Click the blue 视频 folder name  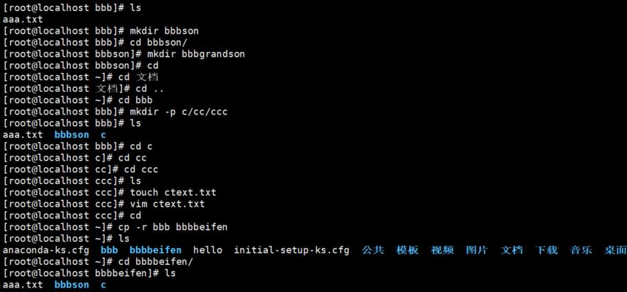point(442,250)
